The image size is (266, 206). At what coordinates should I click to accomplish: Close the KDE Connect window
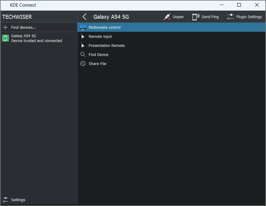pyautogui.click(x=257, y=5)
